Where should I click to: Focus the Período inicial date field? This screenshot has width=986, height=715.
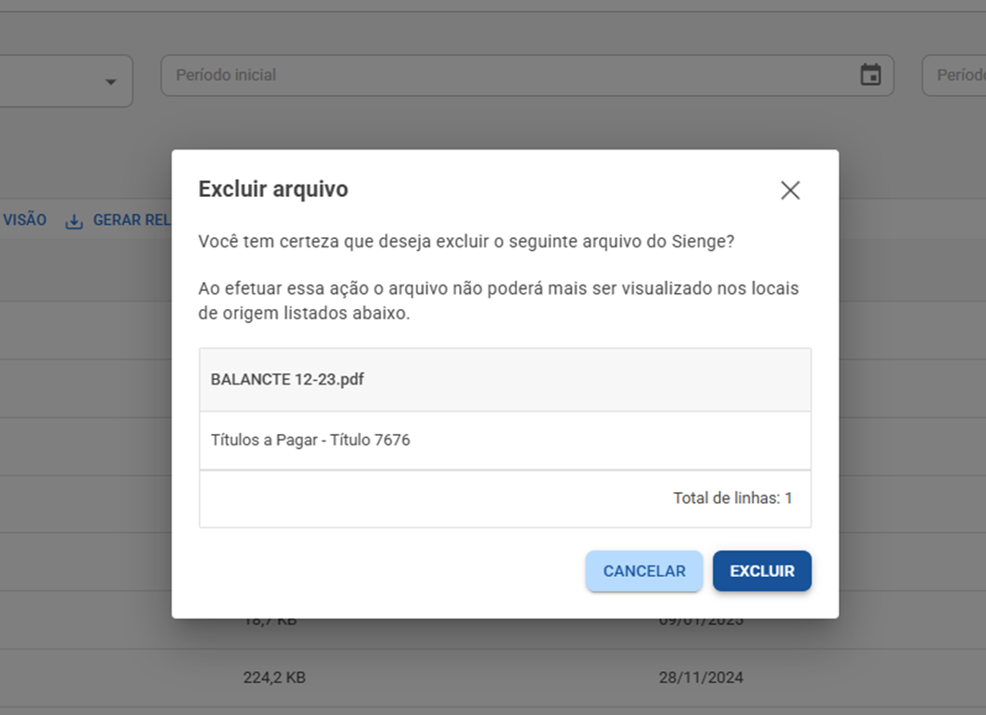point(527,76)
